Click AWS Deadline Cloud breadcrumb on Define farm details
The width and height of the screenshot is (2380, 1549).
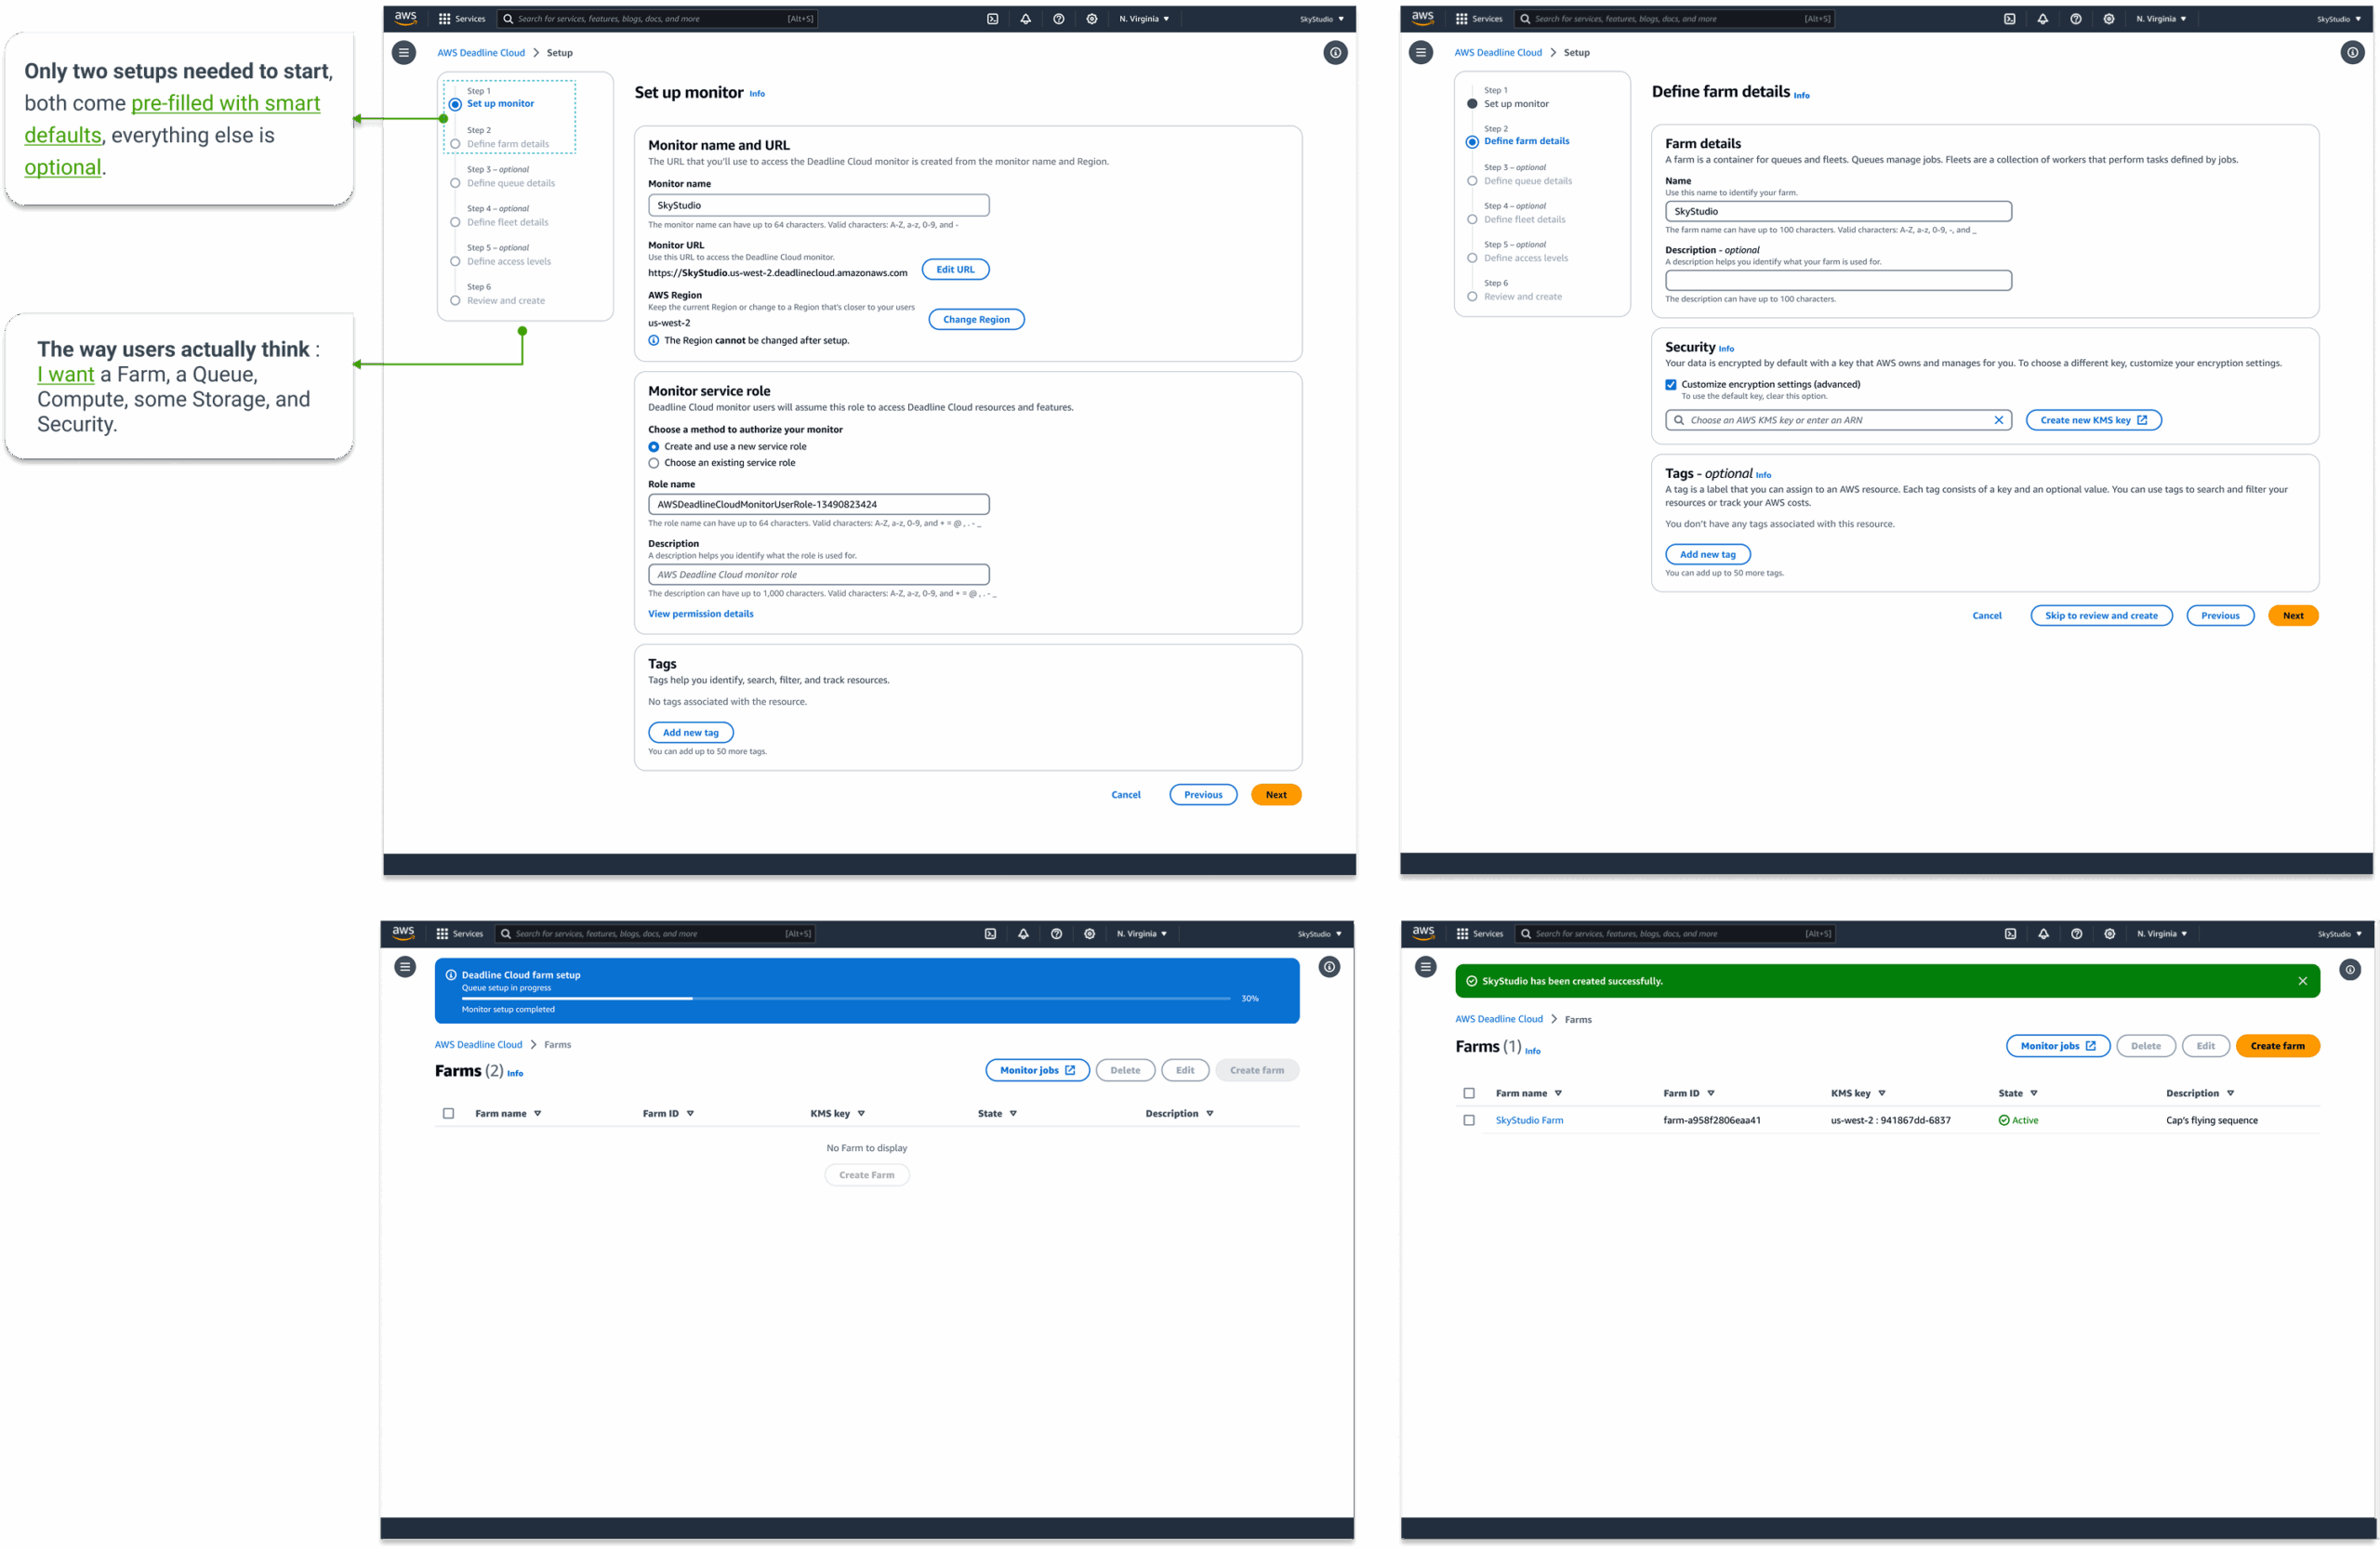pos(1497,53)
